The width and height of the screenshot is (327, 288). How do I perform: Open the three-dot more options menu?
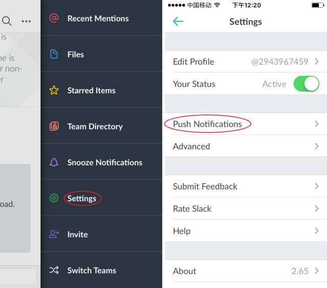[x=26, y=21]
